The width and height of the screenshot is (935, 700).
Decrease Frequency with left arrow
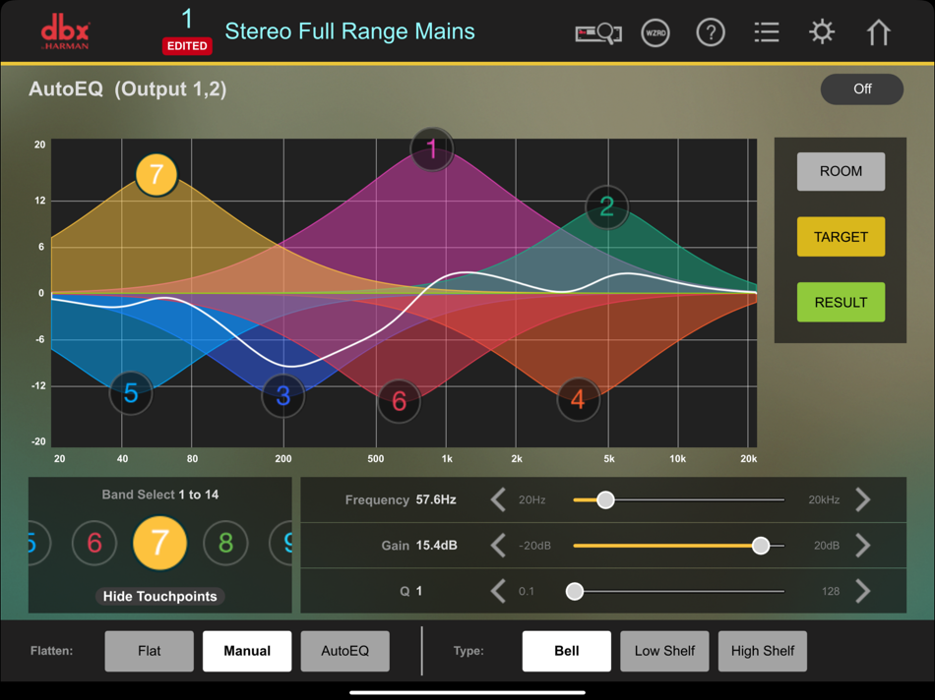(498, 499)
